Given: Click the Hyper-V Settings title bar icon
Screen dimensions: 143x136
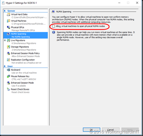Looking at the screenshot, I should (x=3, y=3).
